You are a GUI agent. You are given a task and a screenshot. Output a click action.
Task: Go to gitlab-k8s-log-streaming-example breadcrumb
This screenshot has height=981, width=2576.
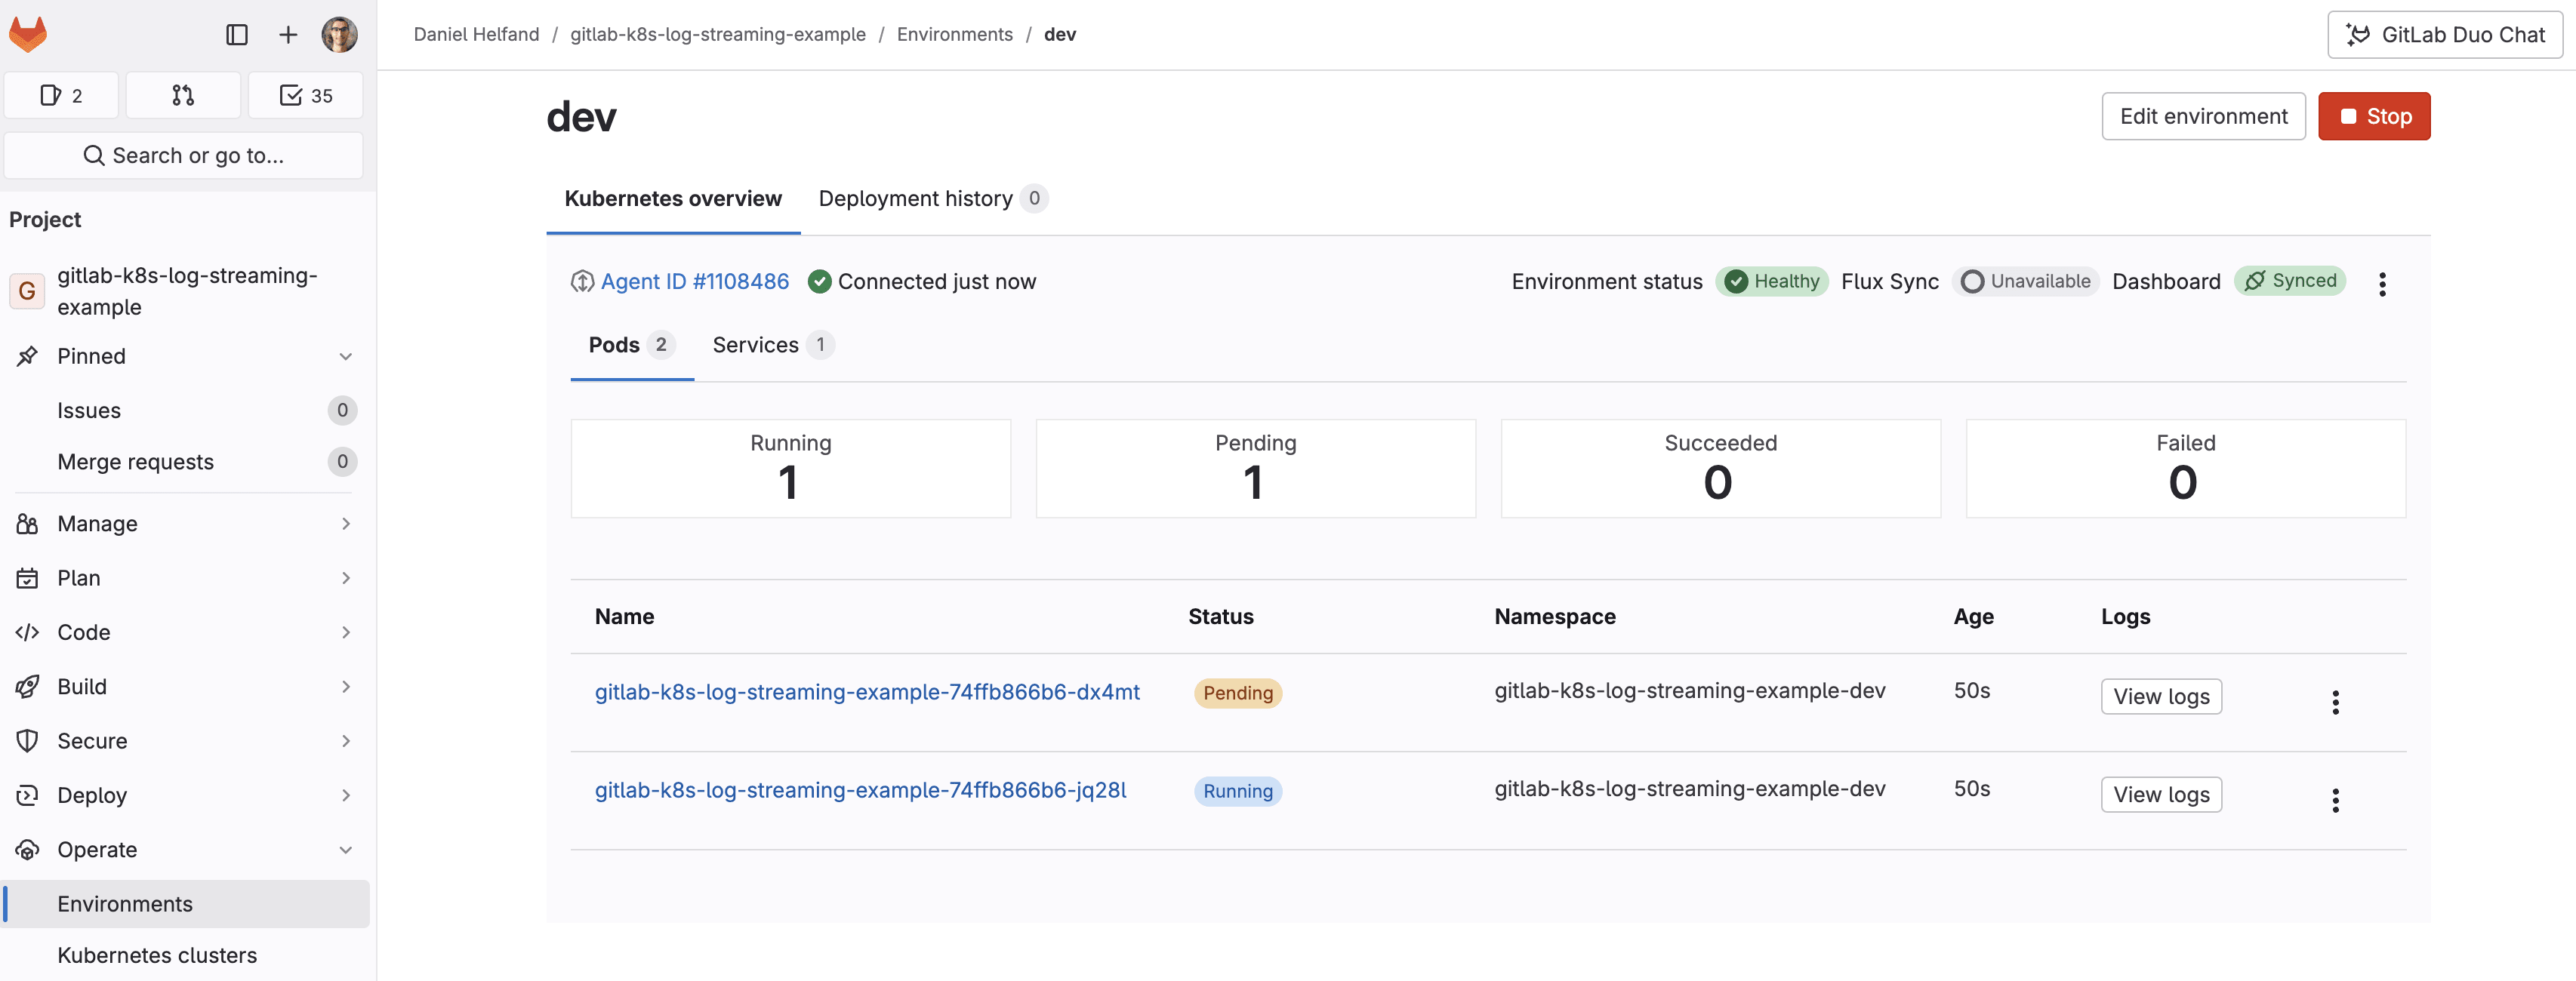pyautogui.click(x=718, y=35)
